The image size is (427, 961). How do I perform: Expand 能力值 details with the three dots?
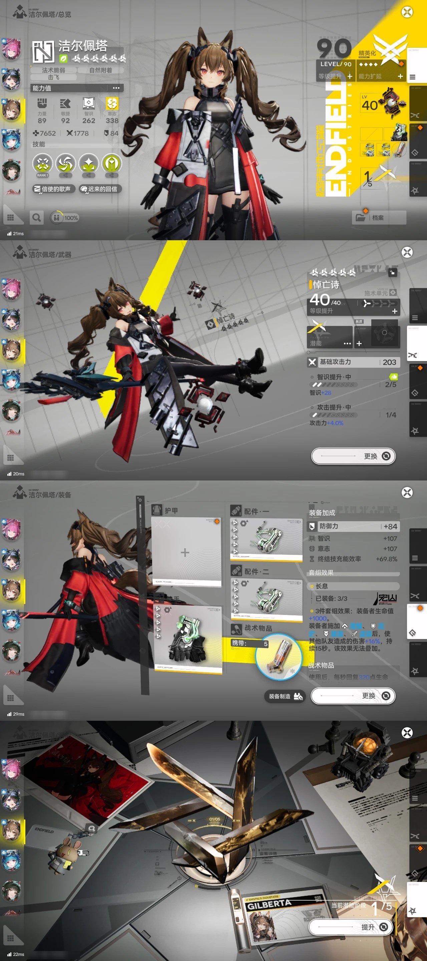[x=116, y=88]
